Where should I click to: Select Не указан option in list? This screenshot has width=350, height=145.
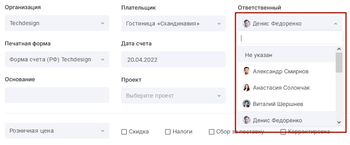tap(287, 55)
